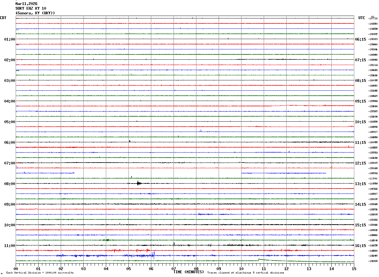Select minute tick label 01 on axis
The height and width of the screenshot is (277, 379).
[38, 269]
